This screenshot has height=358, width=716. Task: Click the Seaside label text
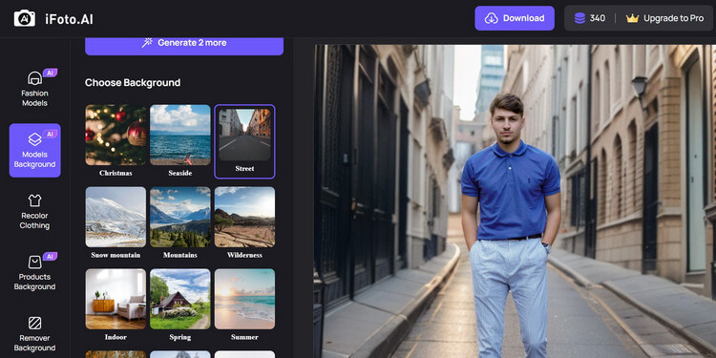pos(180,173)
